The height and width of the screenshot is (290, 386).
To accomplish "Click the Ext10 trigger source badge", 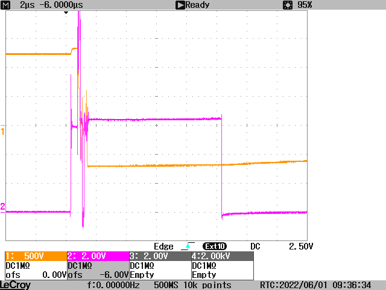I will click(x=215, y=246).
